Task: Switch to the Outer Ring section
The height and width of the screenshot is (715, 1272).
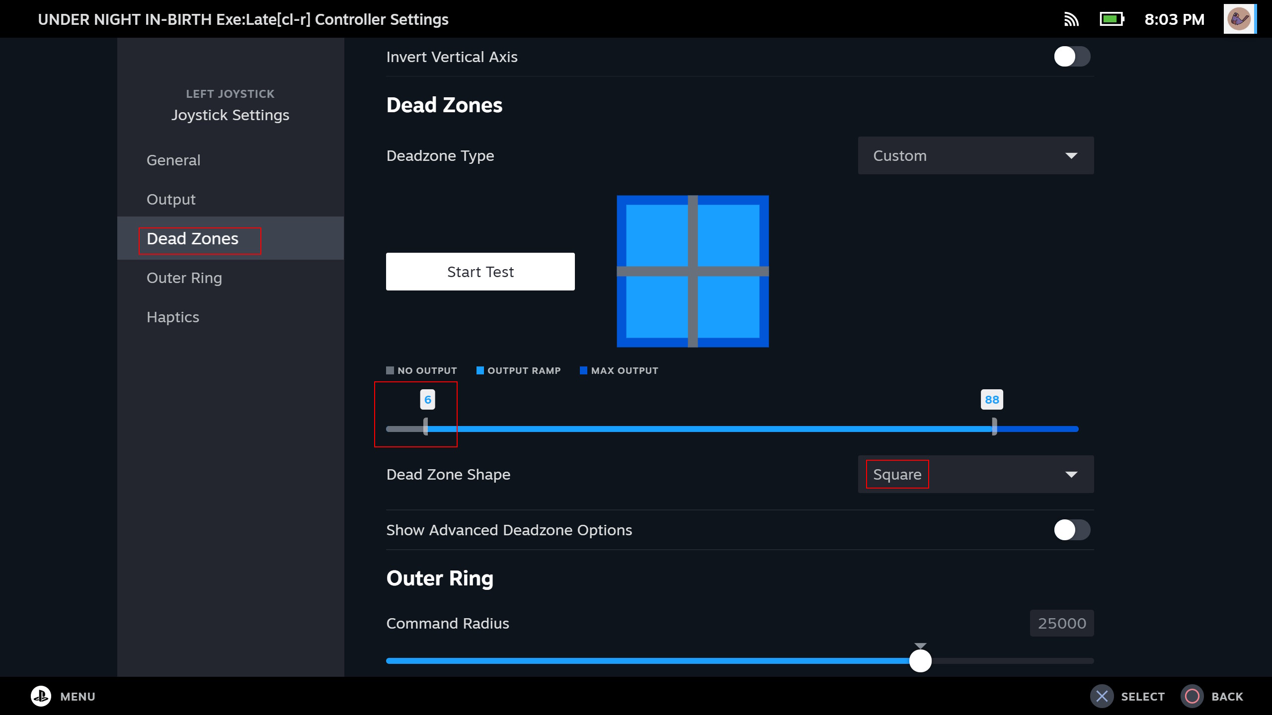Action: tap(184, 278)
